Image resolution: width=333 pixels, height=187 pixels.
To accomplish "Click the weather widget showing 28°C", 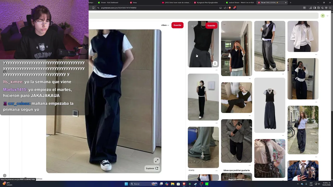I will pyautogui.click(x=8, y=184).
